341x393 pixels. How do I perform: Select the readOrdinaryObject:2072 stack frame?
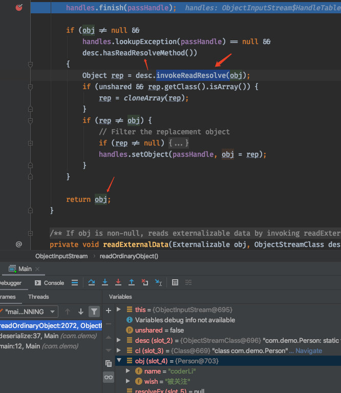click(x=51, y=325)
